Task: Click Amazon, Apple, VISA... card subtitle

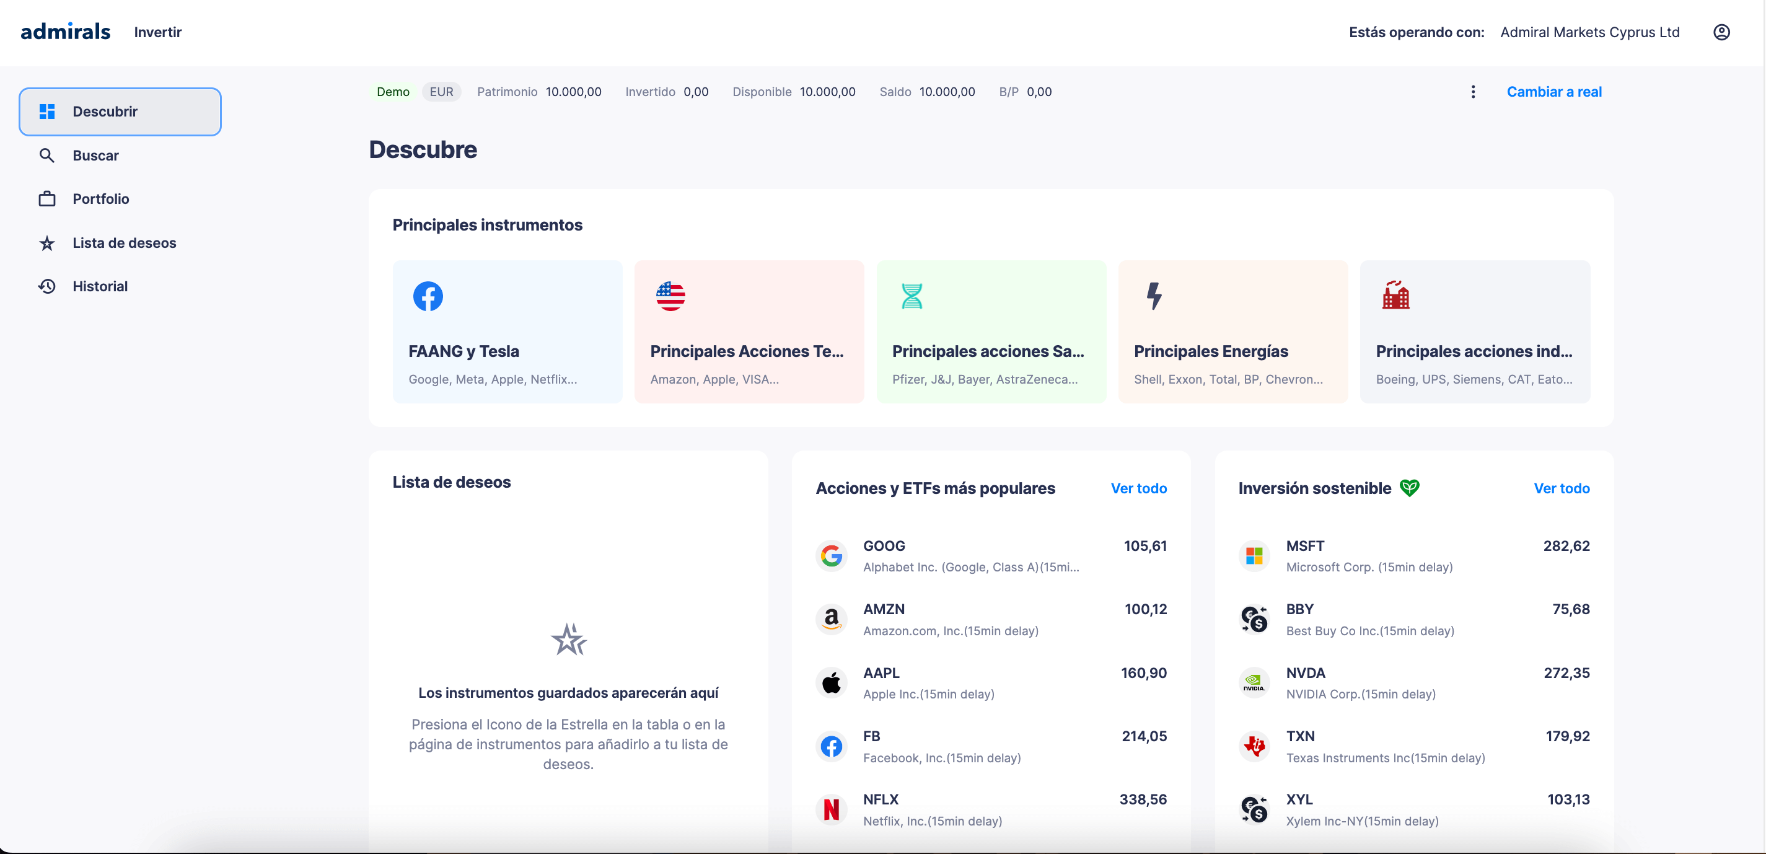Action: (x=714, y=379)
